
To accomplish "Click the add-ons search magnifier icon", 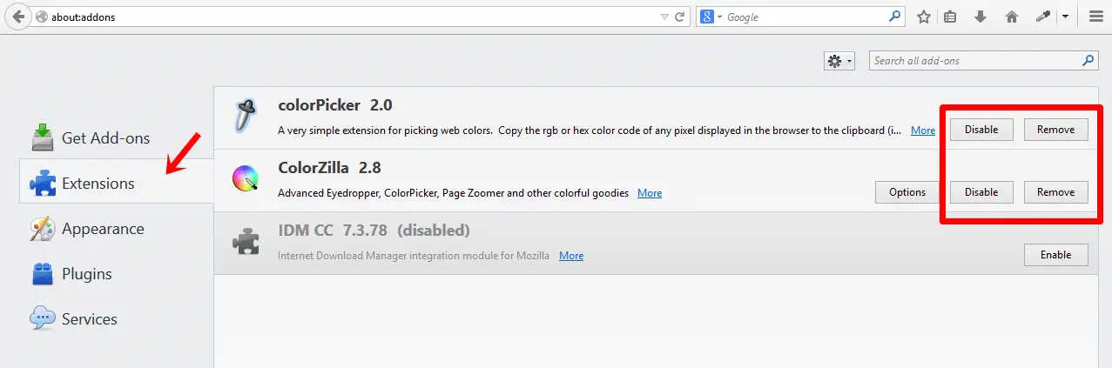I will 1088,61.
